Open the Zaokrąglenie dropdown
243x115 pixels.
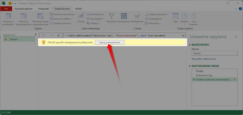click(x=154, y=19)
